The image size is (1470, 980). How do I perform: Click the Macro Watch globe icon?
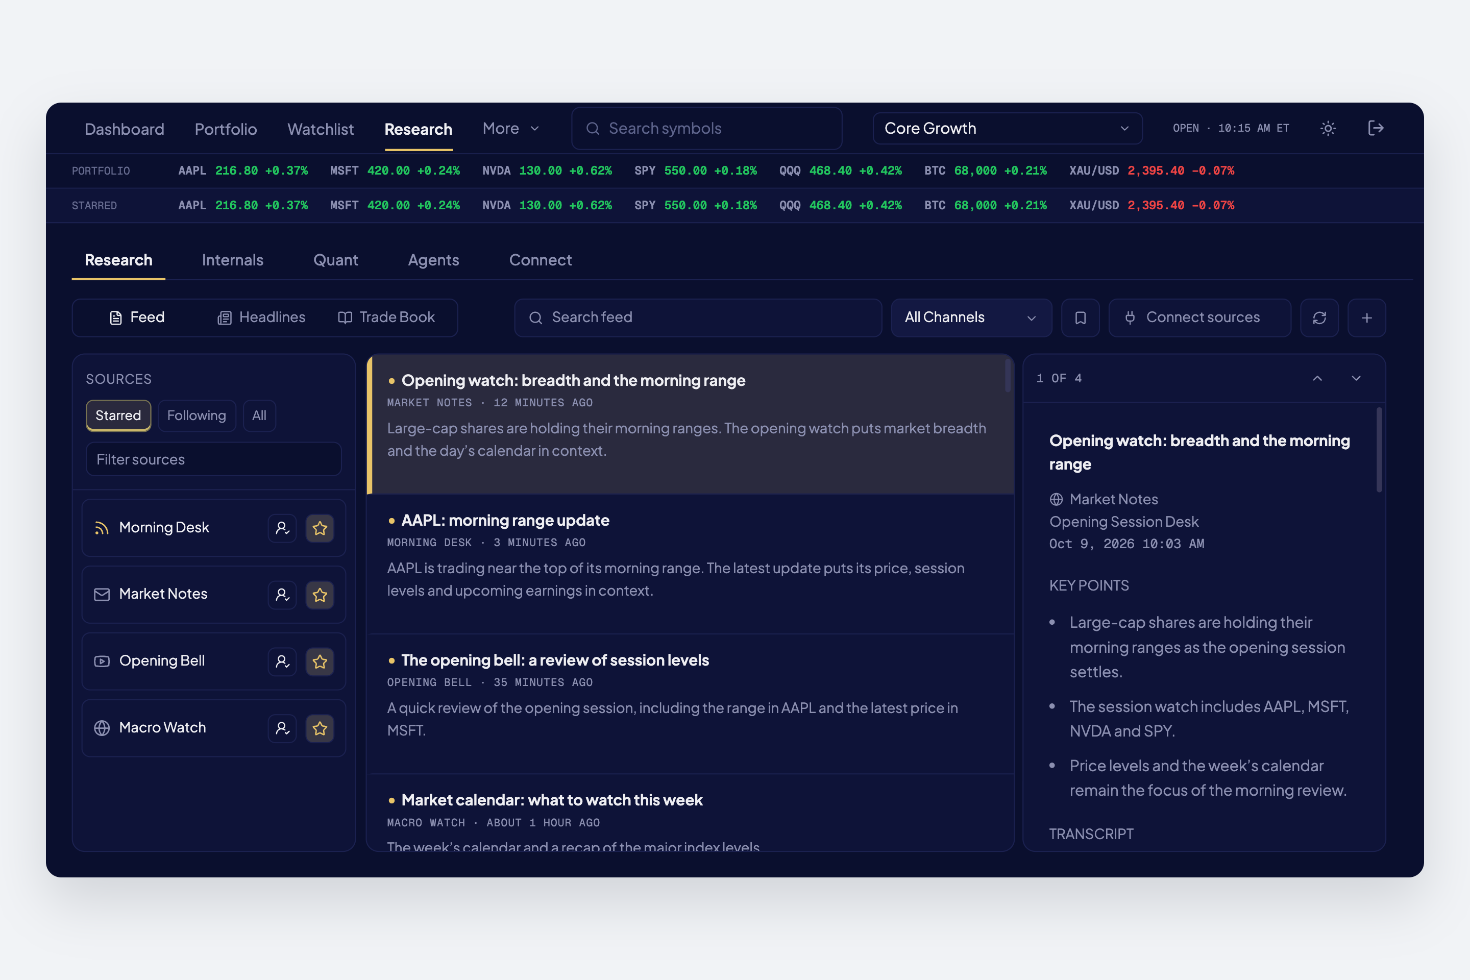coord(102,728)
